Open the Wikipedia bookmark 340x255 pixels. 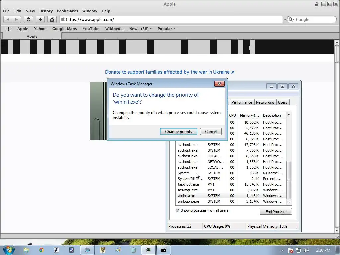point(114,29)
